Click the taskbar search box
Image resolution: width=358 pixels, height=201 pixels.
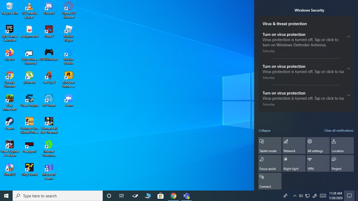[x=58, y=196]
